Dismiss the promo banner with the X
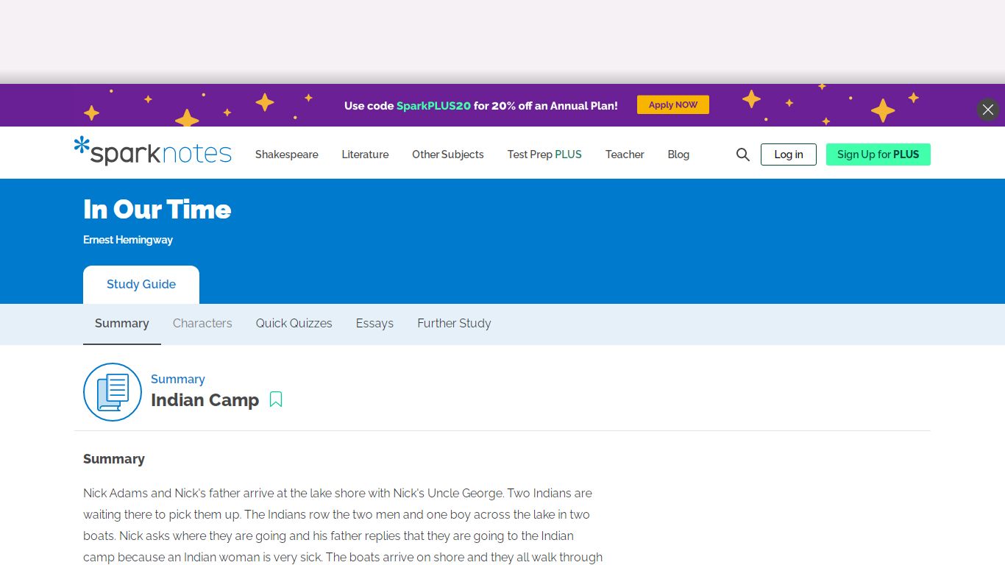The width and height of the screenshot is (1005, 565). 988,110
